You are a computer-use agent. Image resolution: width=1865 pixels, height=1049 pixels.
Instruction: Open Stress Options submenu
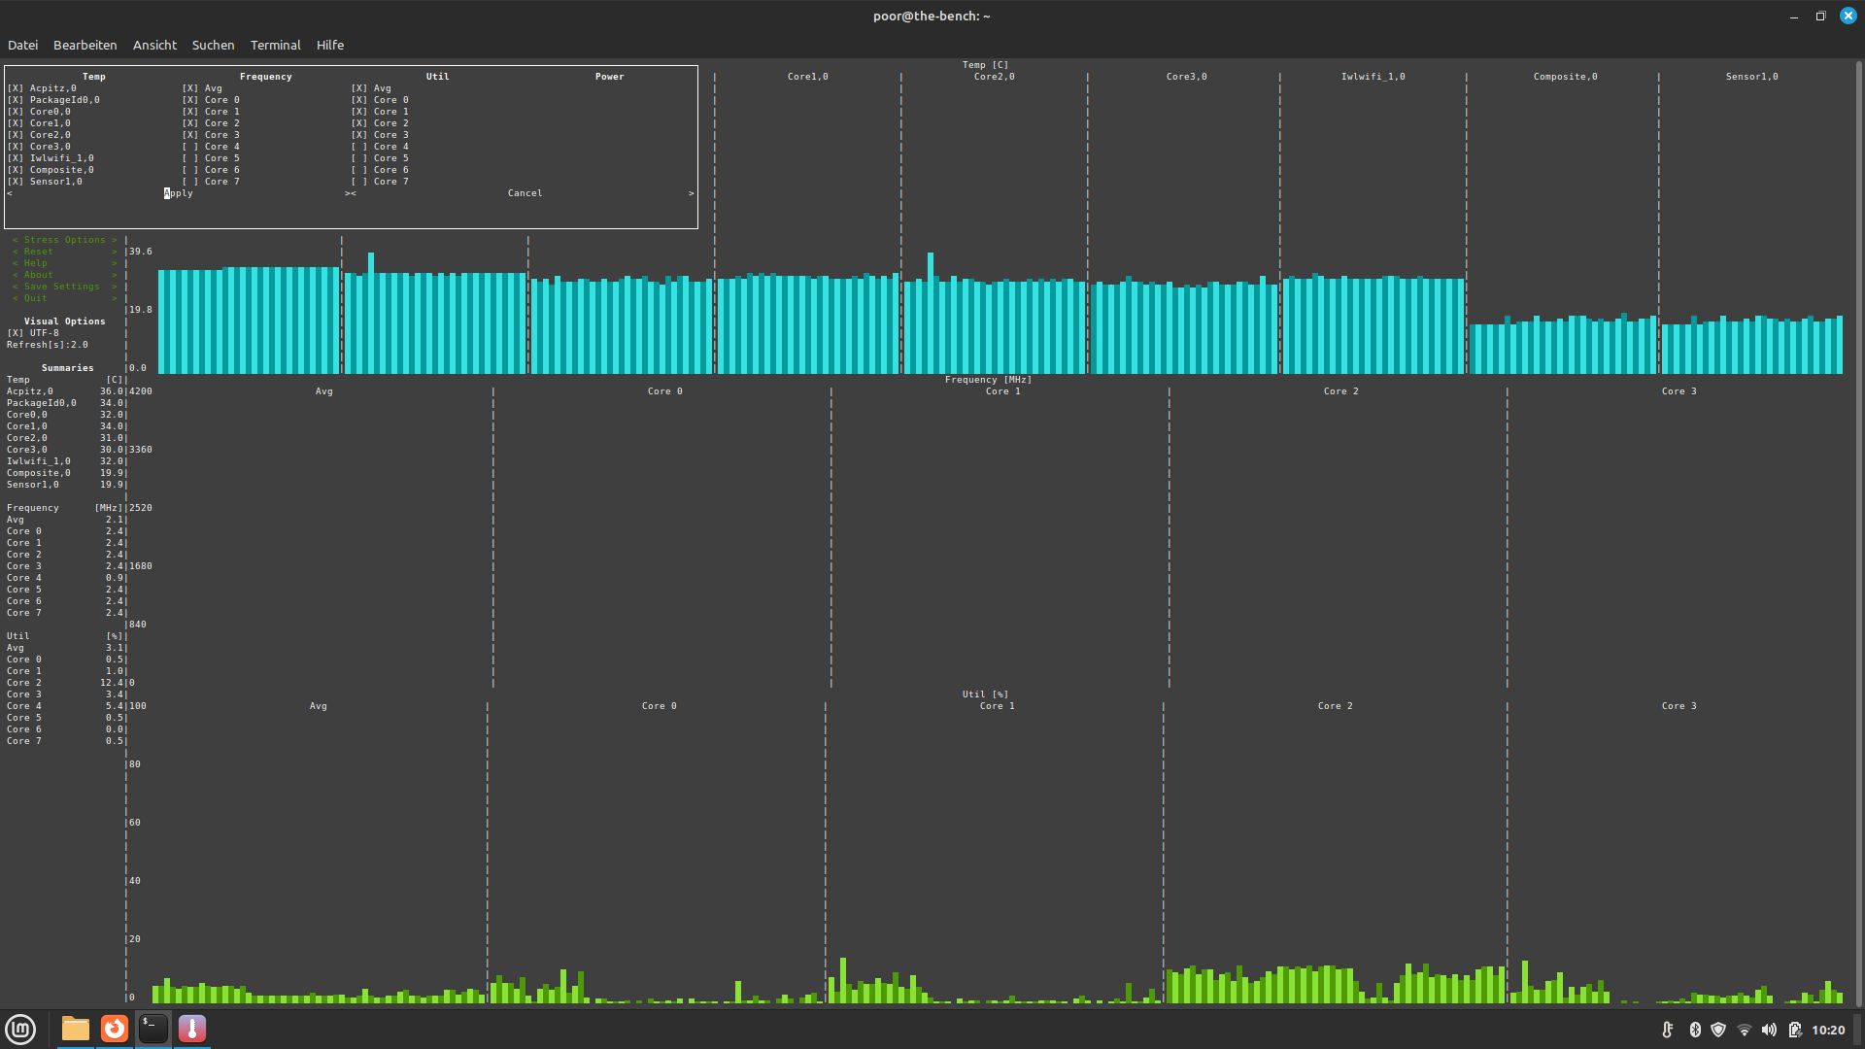click(64, 240)
